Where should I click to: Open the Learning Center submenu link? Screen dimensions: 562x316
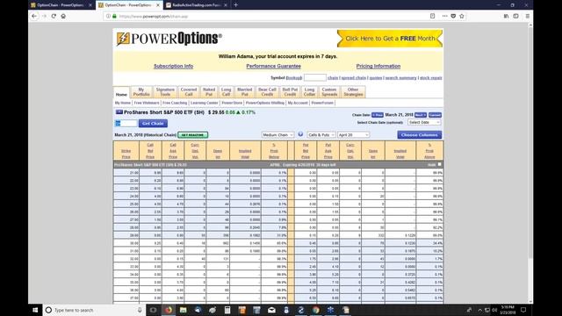[x=205, y=103]
